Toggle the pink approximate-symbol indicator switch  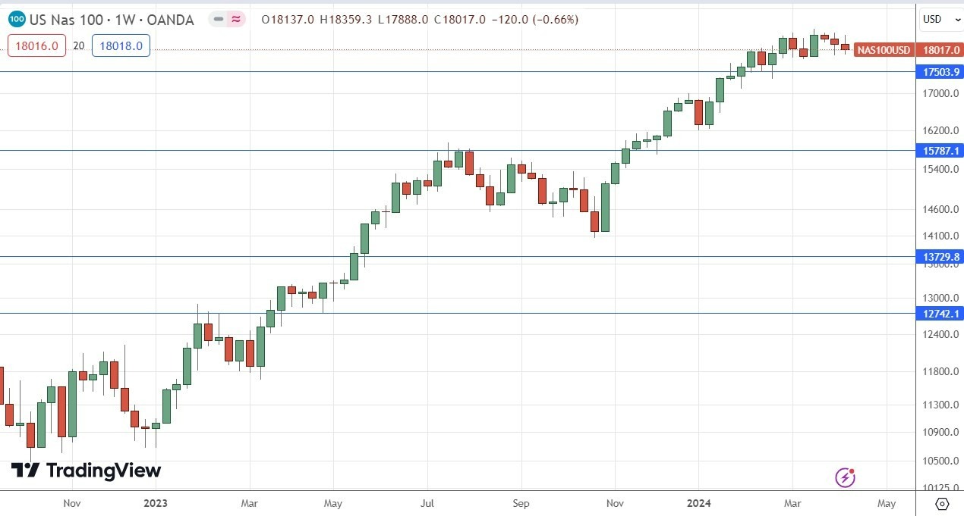[235, 19]
